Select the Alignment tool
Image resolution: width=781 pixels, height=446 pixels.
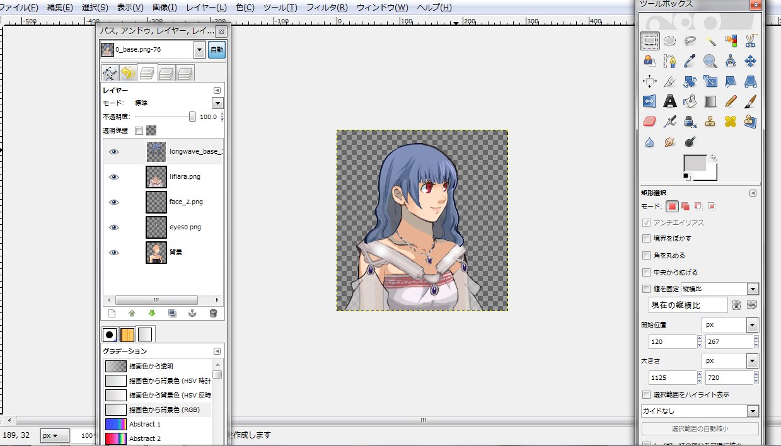[650, 81]
